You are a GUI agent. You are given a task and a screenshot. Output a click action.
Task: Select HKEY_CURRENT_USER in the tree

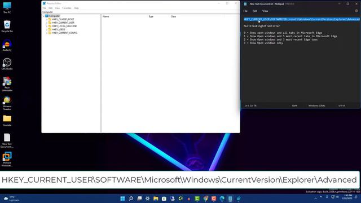(x=63, y=23)
